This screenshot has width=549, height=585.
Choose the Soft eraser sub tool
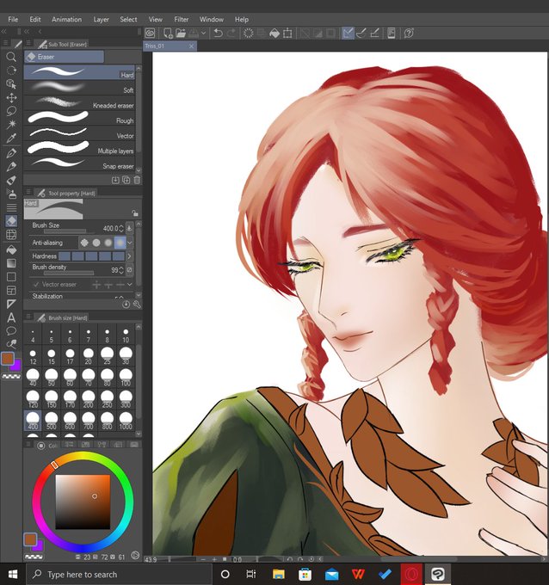80,87
